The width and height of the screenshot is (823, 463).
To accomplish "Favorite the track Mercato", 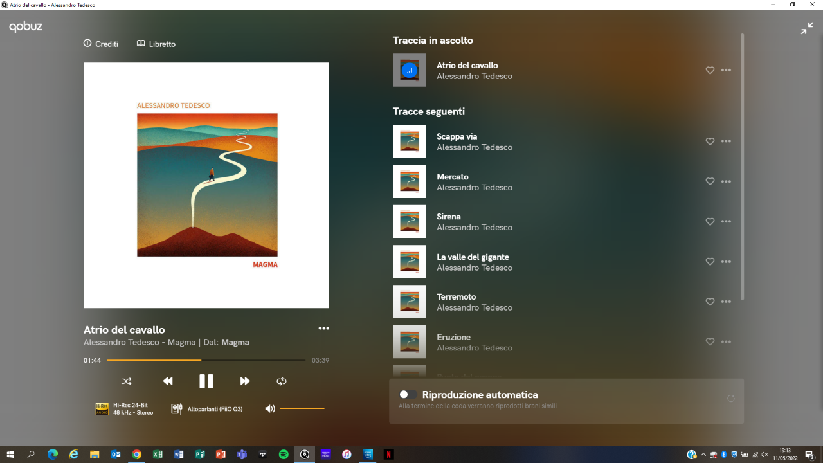I will tap(710, 182).
